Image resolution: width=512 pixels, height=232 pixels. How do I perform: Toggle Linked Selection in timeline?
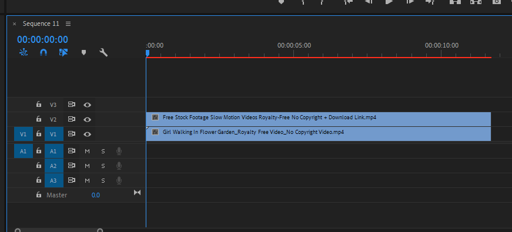click(x=63, y=52)
